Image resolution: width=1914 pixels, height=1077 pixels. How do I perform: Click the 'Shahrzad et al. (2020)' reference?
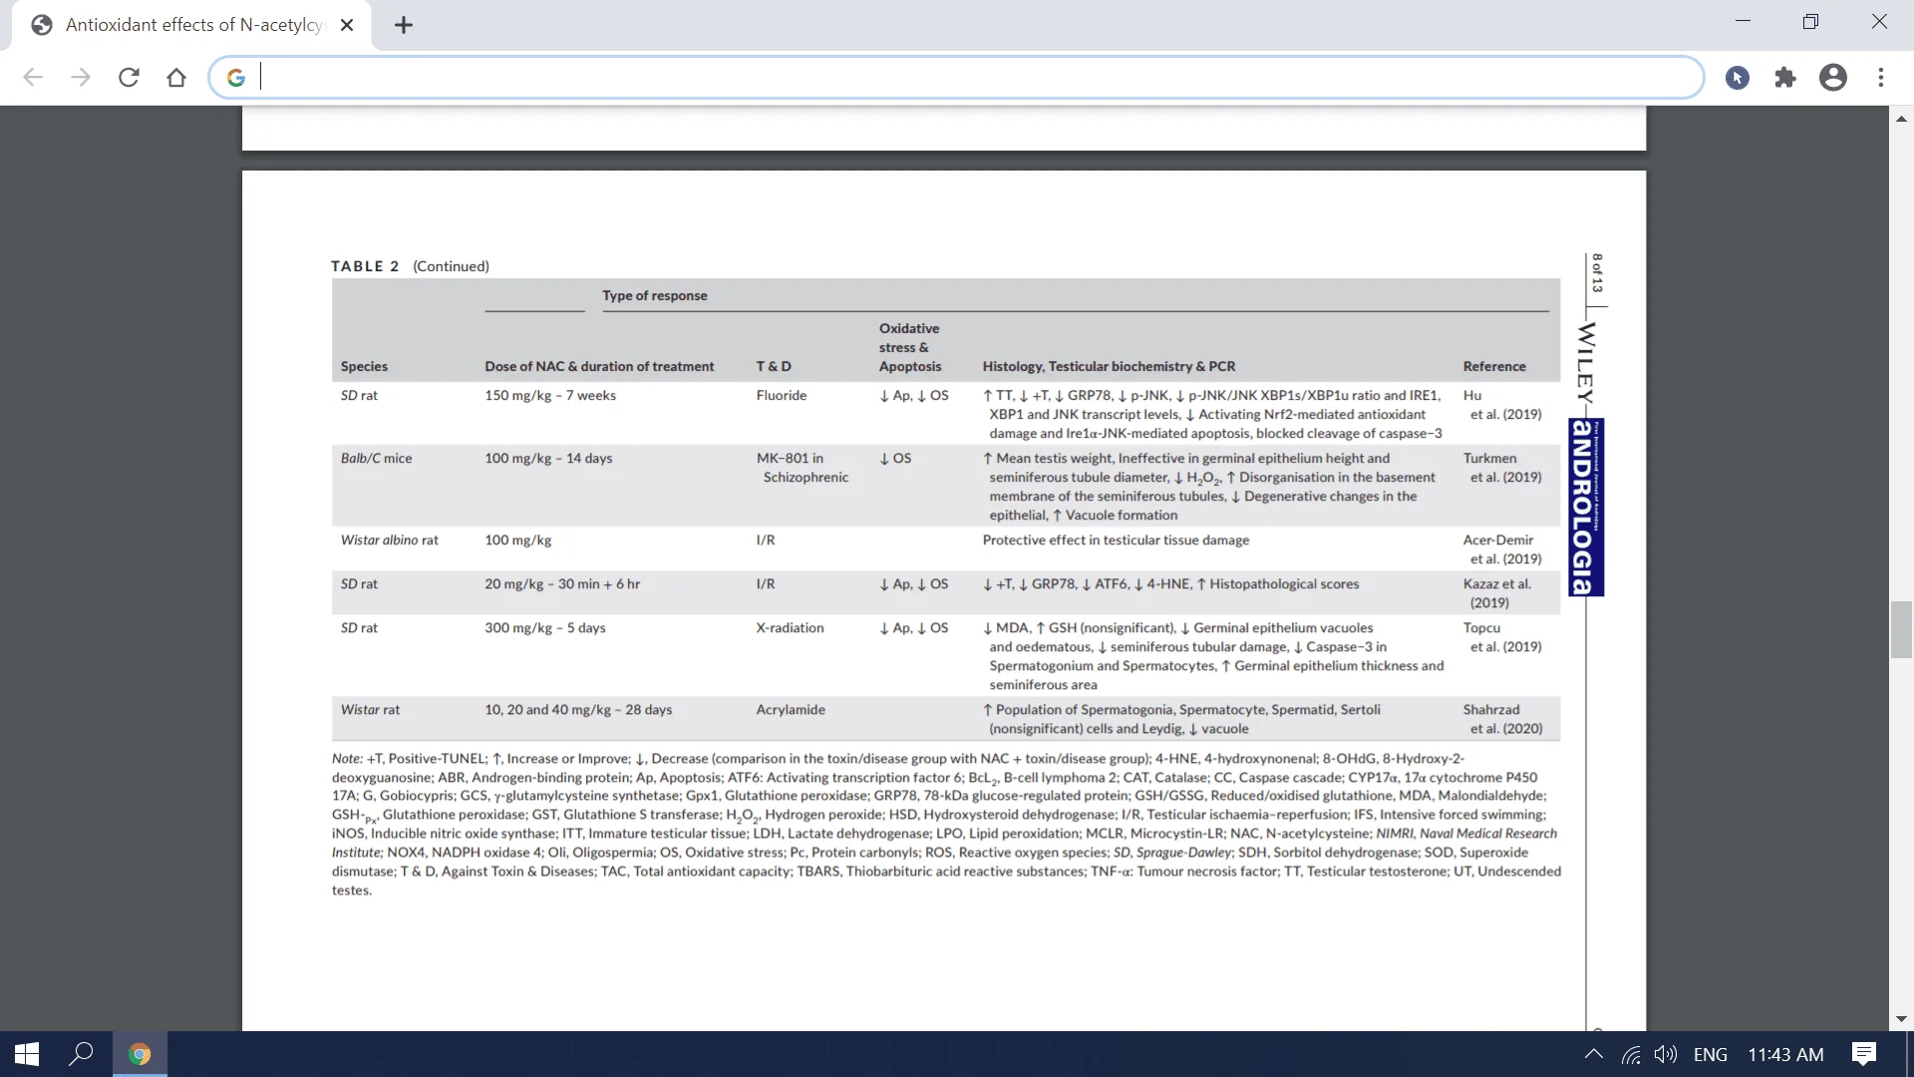pos(1502,719)
